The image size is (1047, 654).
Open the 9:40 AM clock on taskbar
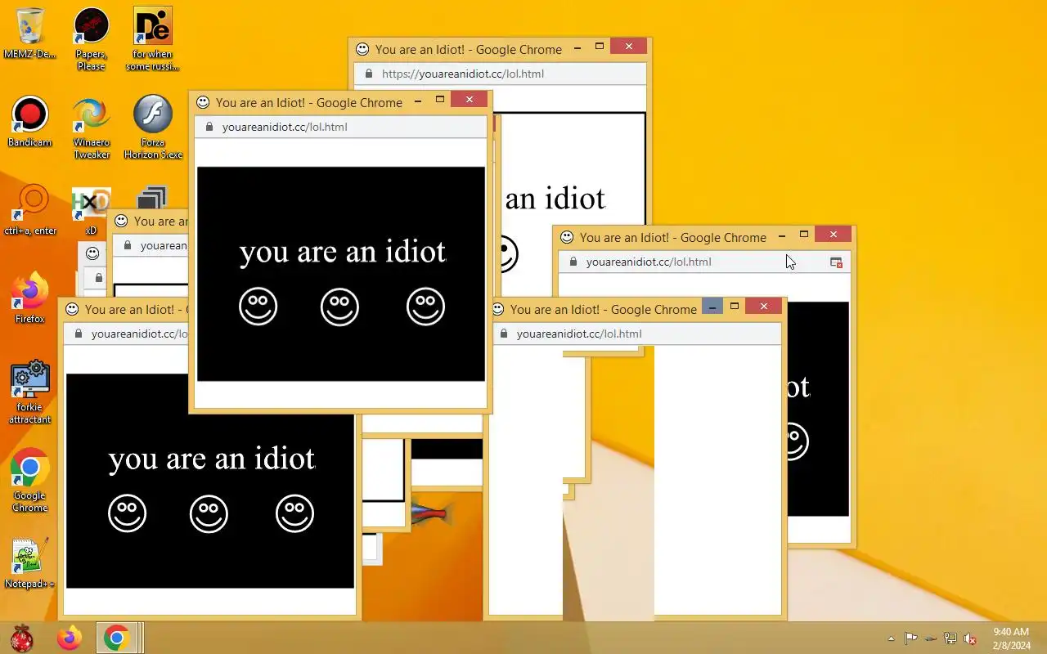(x=1011, y=638)
